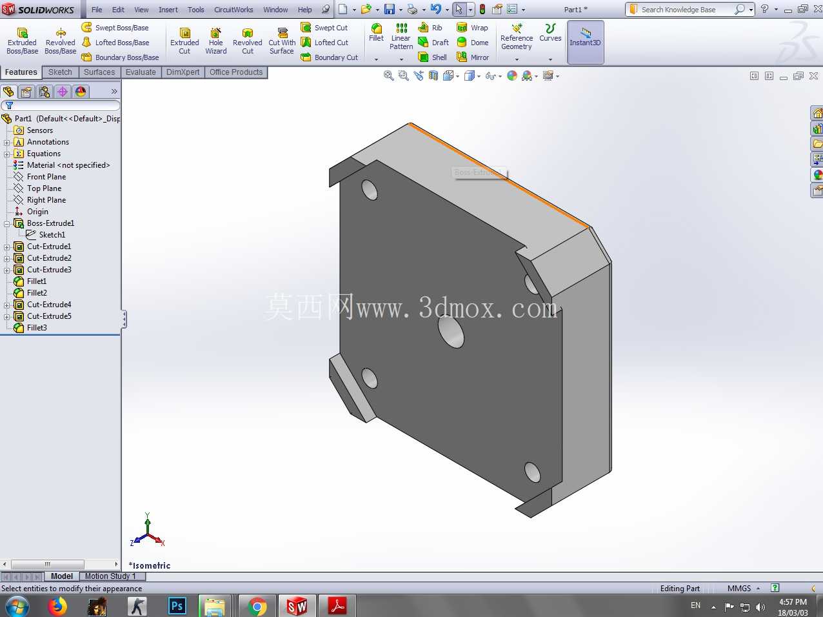Select the Revolved Cut tool
The width and height of the screenshot is (823, 617).
pyautogui.click(x=248, y=41)
